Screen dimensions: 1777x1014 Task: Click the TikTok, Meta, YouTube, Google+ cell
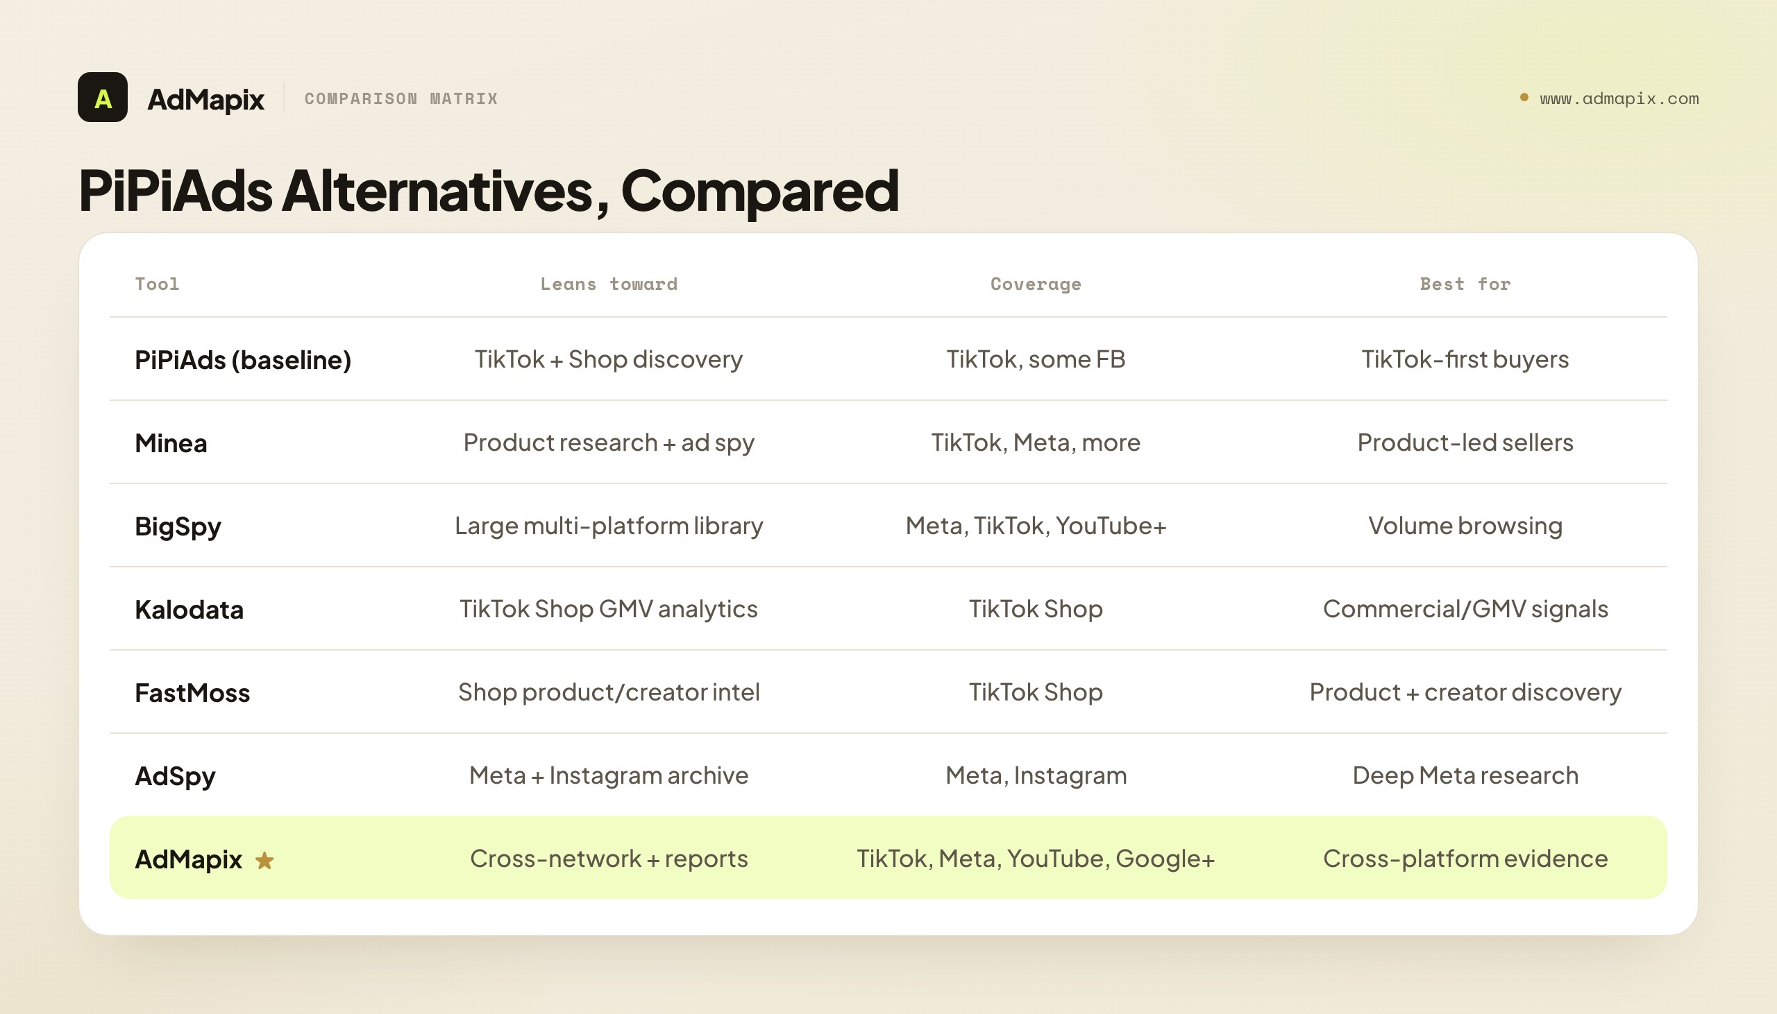(x=1036, y=858)
